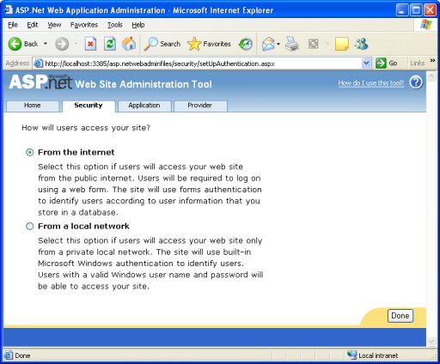Open the Messenger people icon
This screenshot has height=364, width=440.
click(362, 44)
